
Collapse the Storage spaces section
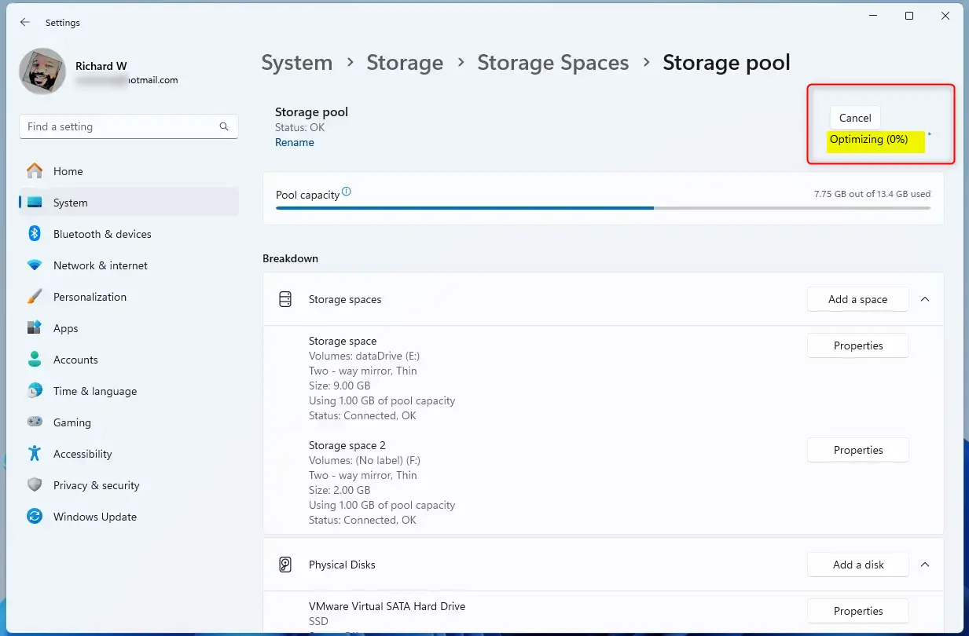pos(925,299)
